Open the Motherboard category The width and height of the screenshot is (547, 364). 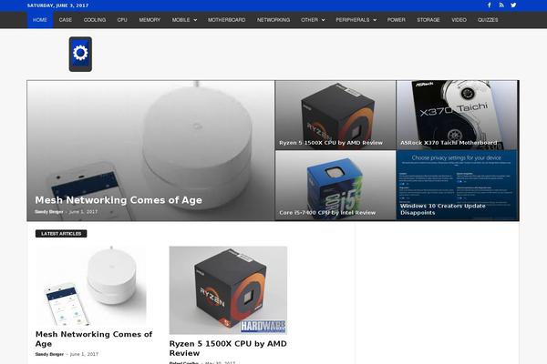(227, 20)
